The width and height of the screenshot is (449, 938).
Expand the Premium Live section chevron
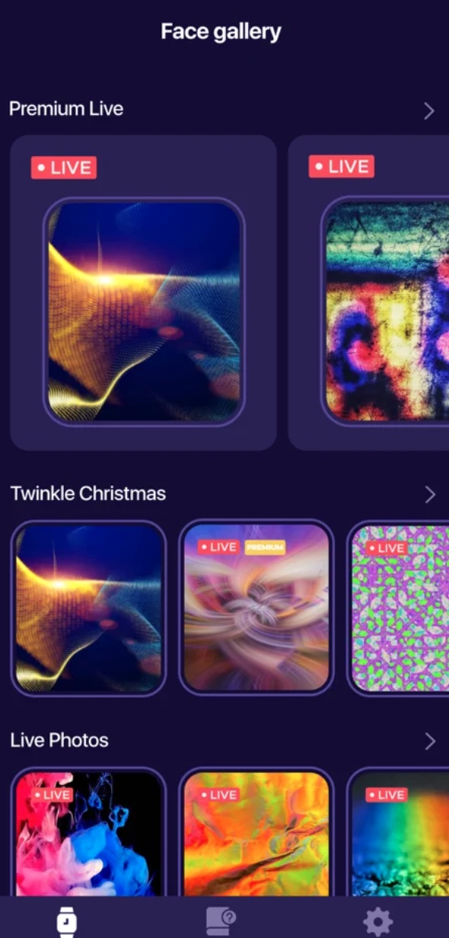[x=429, y=111]
